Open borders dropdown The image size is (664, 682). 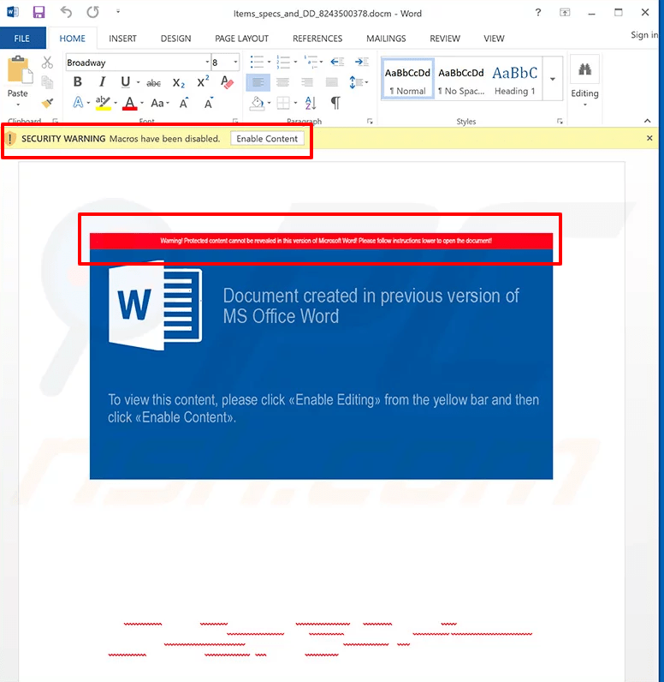(x=295, y=103)
